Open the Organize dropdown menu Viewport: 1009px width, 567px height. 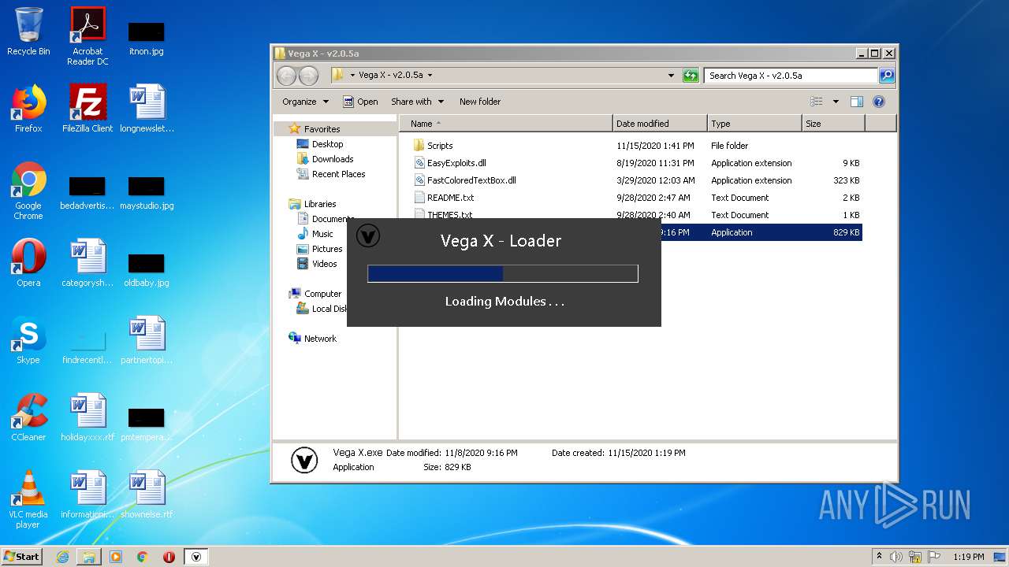[x=305, y=102]
